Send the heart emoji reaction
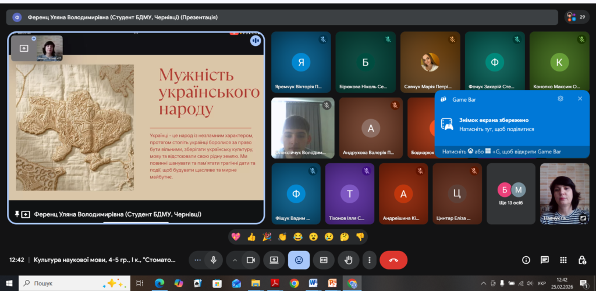The height and width of the screenshot is (291, 596). point(236,236)
